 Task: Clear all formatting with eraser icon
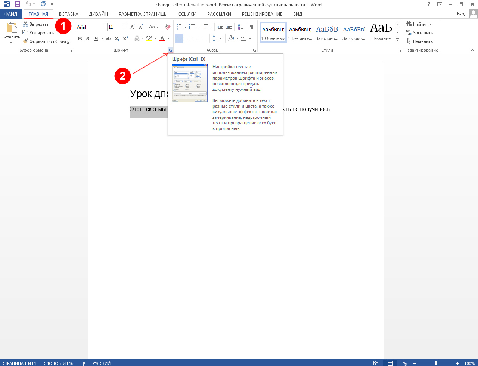pyautogui.click(x=168, y=27)
